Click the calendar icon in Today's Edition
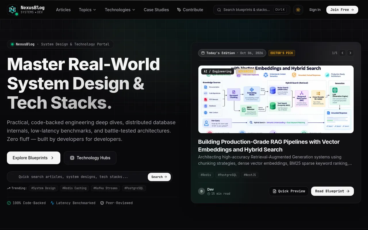Image resolution: width=368 pixels, height=230 pixels. click(203, 53)
